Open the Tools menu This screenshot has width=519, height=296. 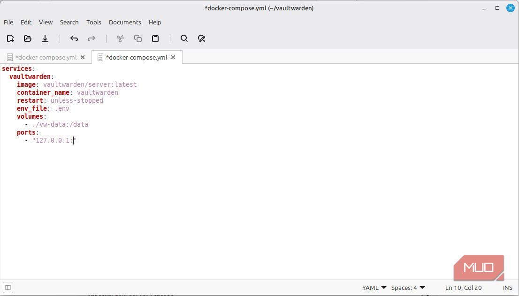coord(94,22)
